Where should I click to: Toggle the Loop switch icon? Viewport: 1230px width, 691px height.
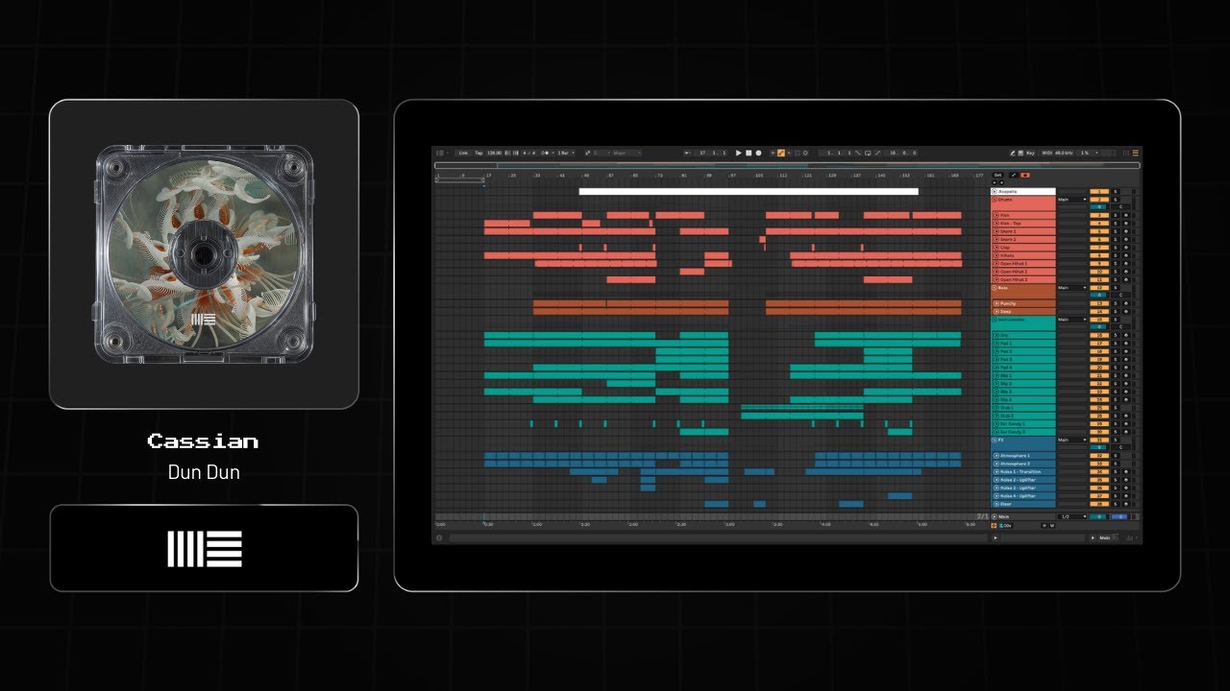pyautogui.click(x=868, y=153)
